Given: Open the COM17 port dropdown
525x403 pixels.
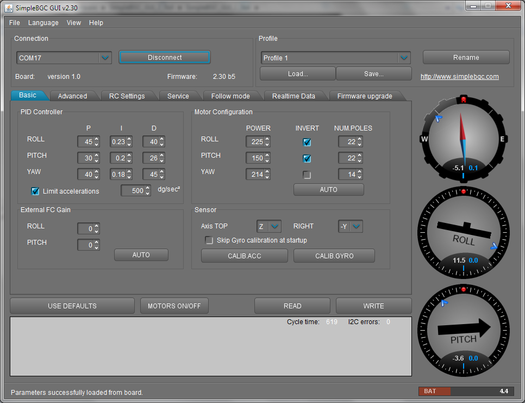Looking at the screenshot, I should (x=105, y=58).
